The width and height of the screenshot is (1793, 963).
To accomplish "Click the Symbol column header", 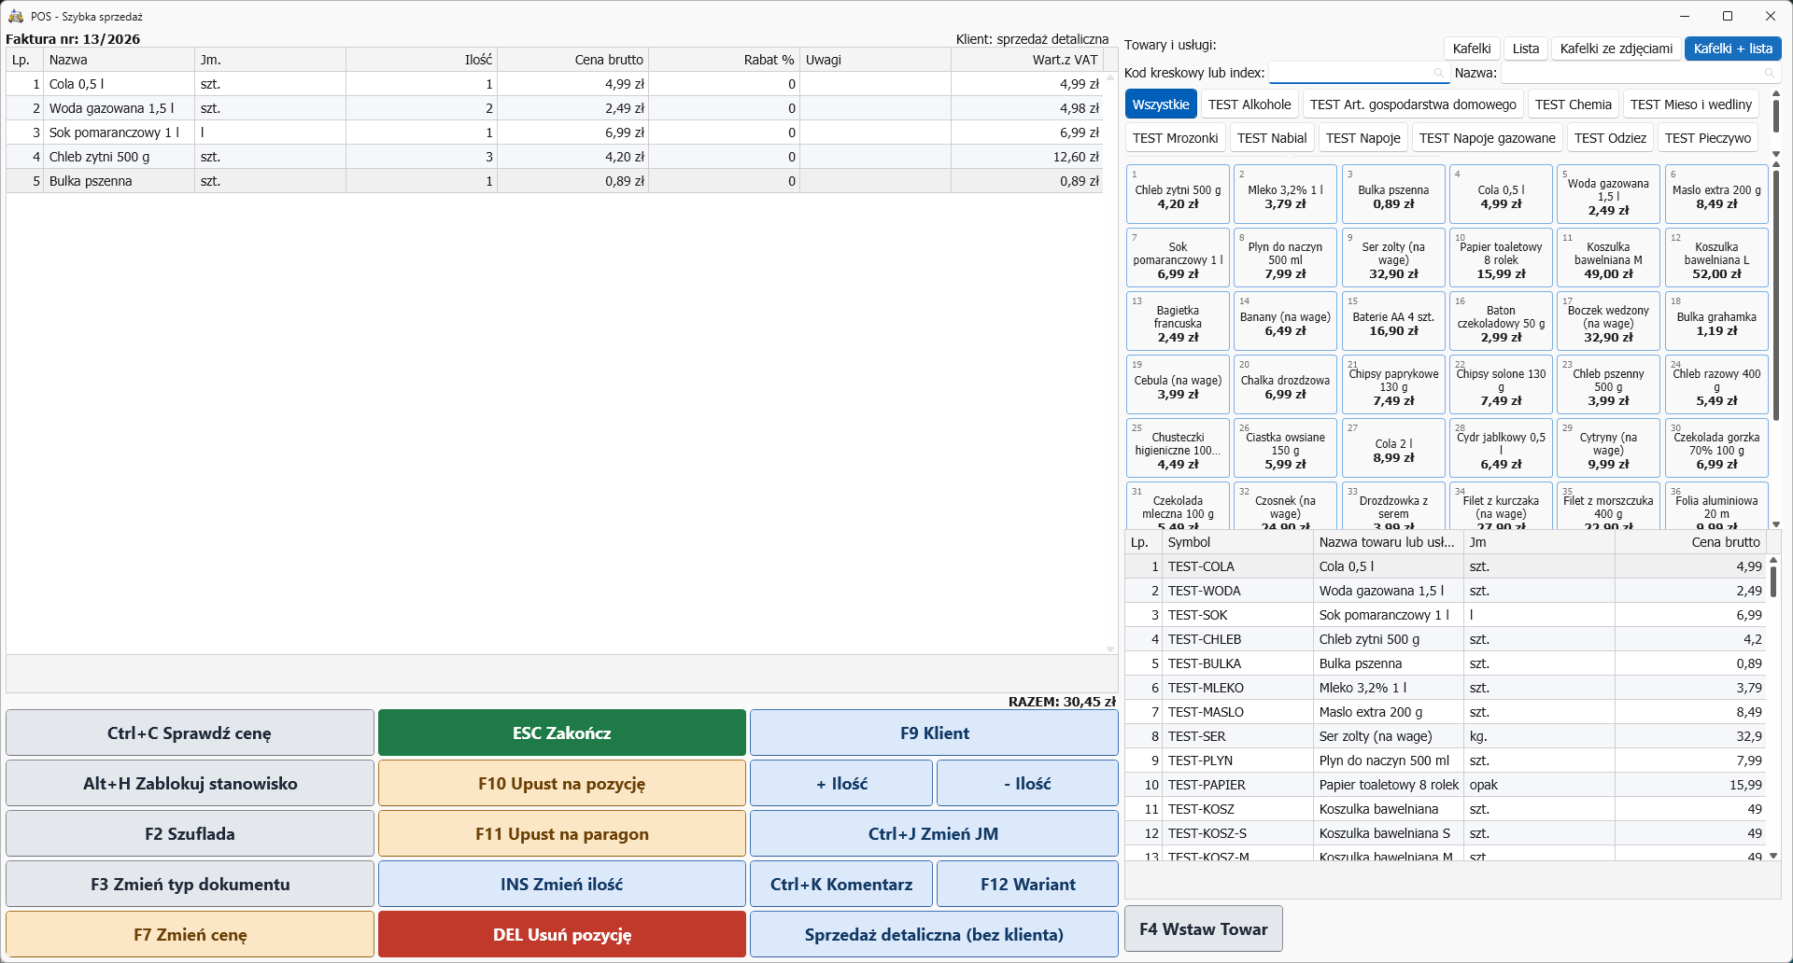I will coord(1236,542).
